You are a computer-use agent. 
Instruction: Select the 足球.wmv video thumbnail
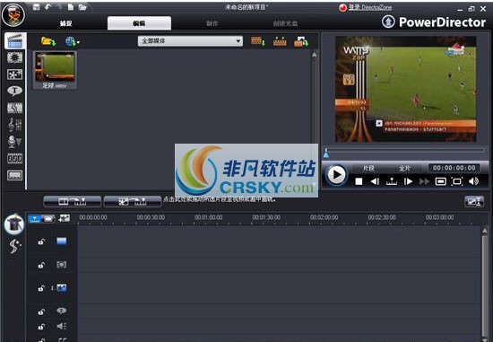[x=55, y=70]
